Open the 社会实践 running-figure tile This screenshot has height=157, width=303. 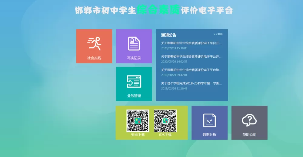click(94, 46)
